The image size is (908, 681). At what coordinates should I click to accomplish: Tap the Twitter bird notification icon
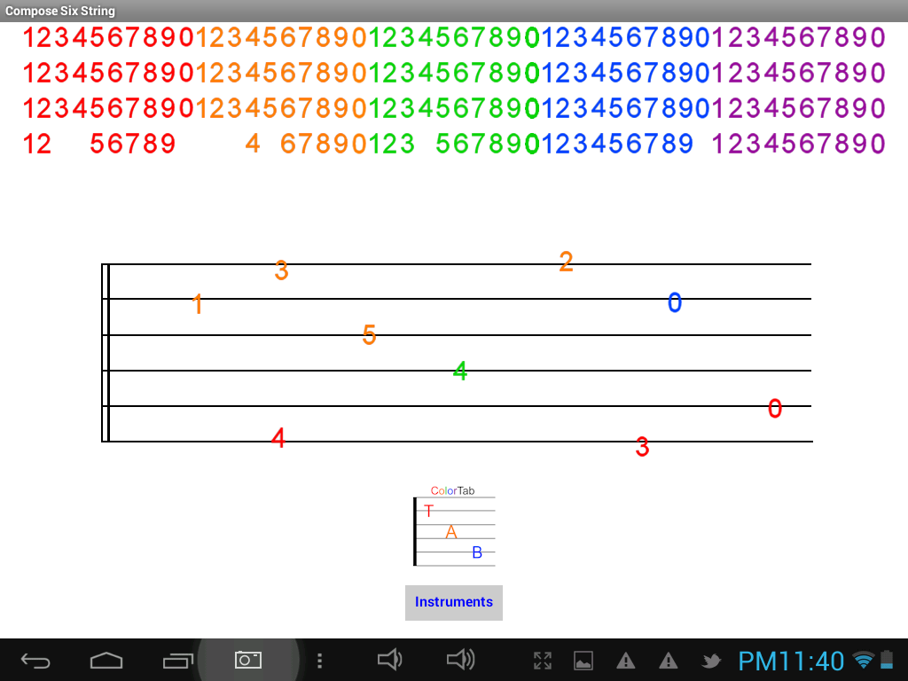(710, 661)
